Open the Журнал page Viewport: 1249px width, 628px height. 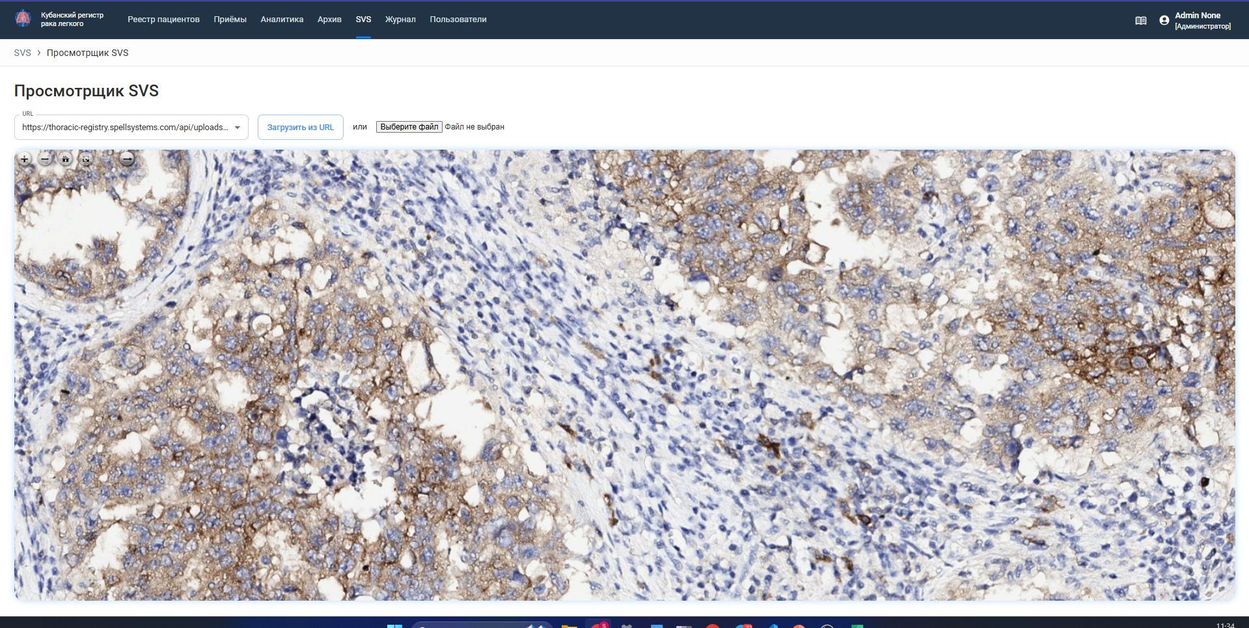[x=400, y=20]
